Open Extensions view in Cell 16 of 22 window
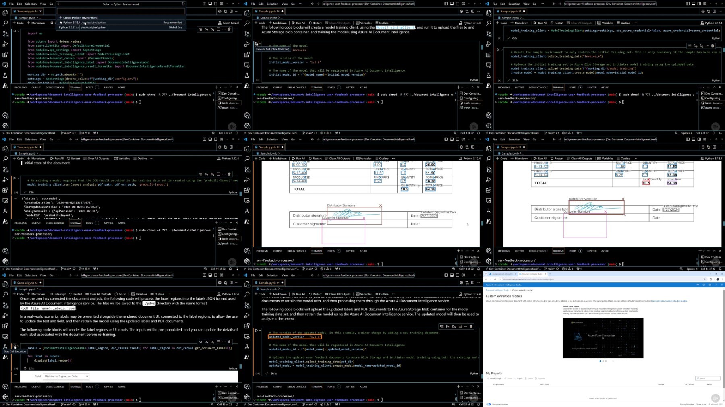The image size is (725, 407). point(5,326)
